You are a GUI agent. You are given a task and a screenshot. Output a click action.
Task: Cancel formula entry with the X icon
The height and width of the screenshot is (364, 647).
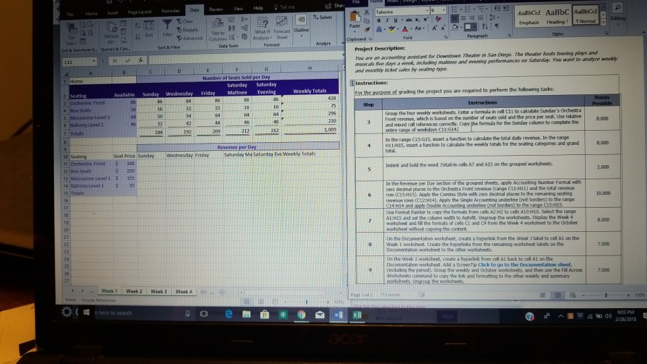click(x=115, y=61)
